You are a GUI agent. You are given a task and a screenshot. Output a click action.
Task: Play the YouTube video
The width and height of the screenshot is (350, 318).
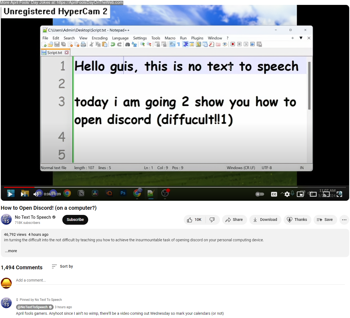[x=11, y=194]
